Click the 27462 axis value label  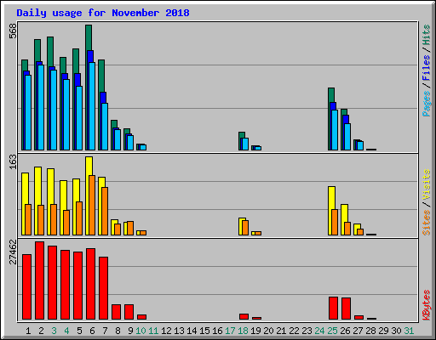coord(13,252)
